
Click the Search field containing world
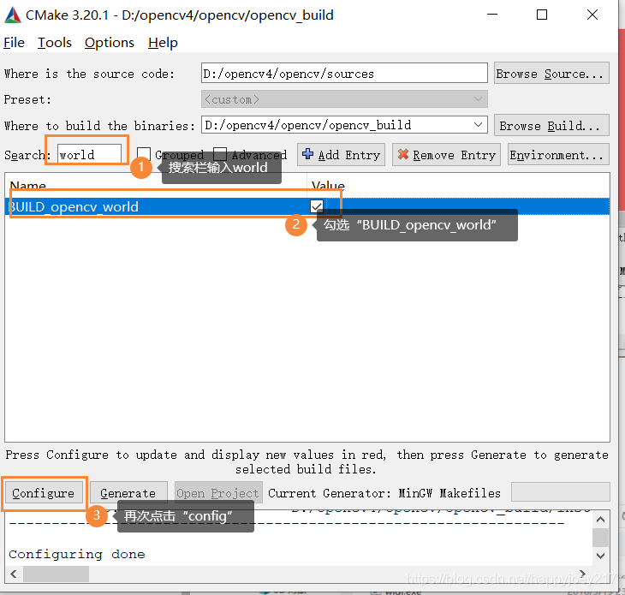(89, 154)
